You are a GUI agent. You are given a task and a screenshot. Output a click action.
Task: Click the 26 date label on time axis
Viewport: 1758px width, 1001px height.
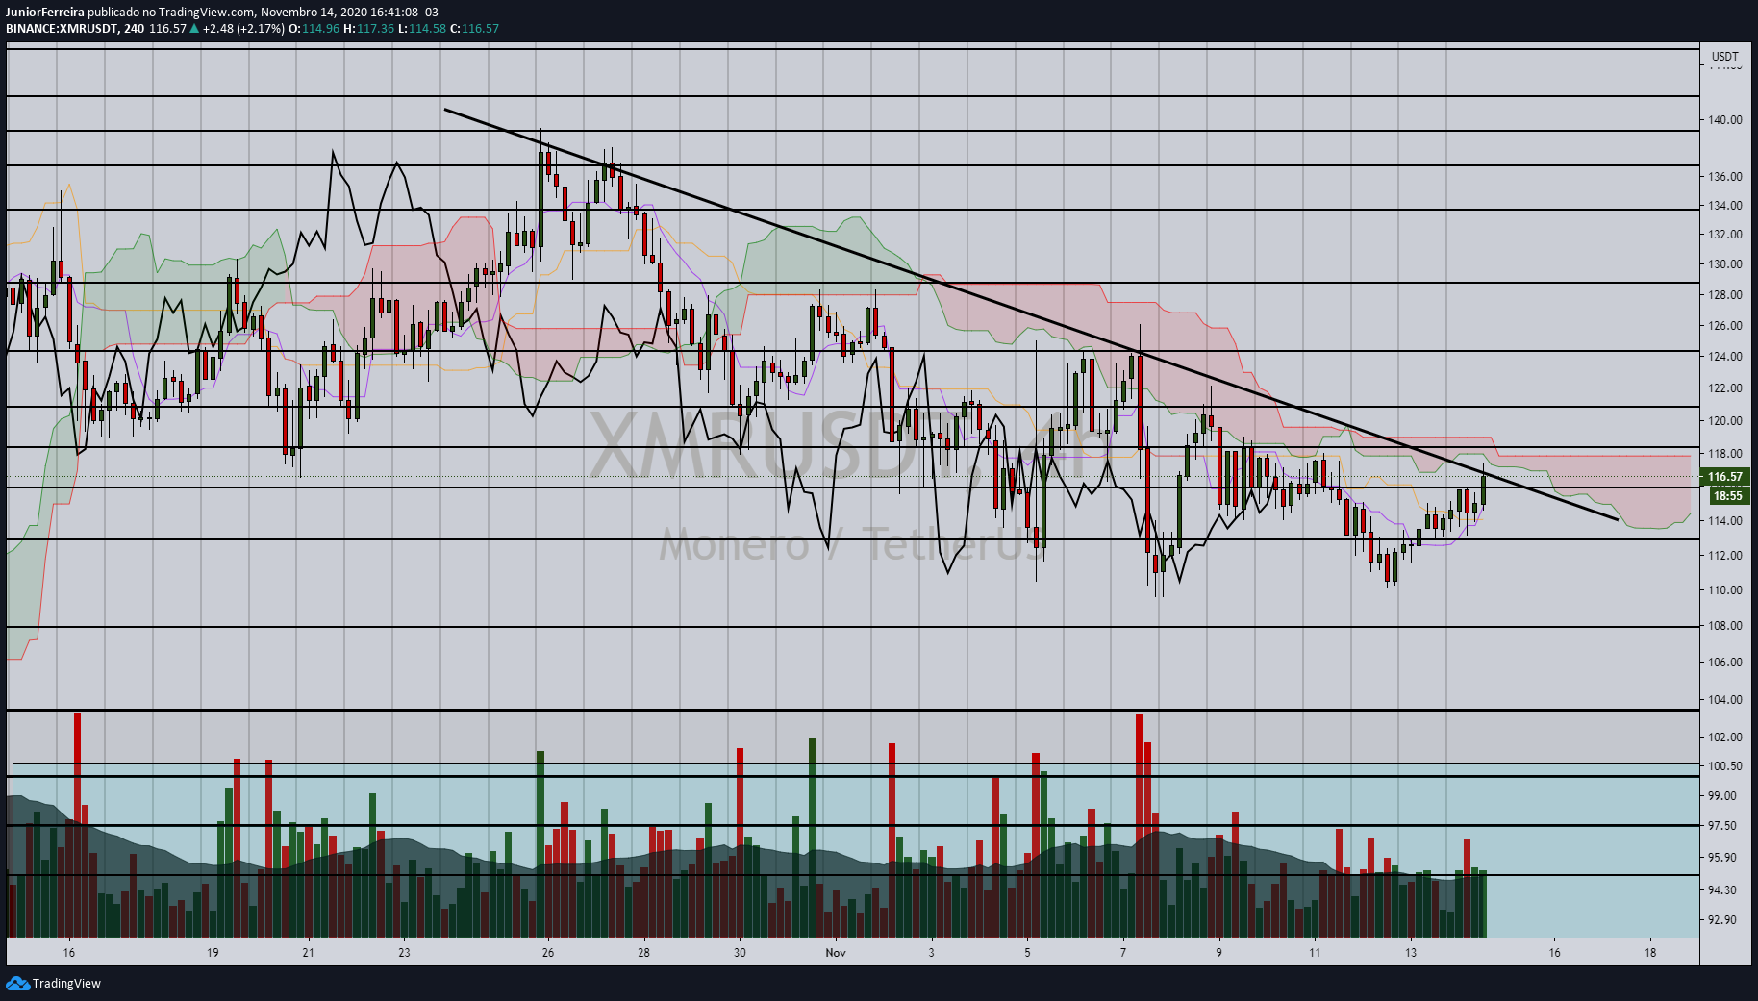[x=548, y=953]
